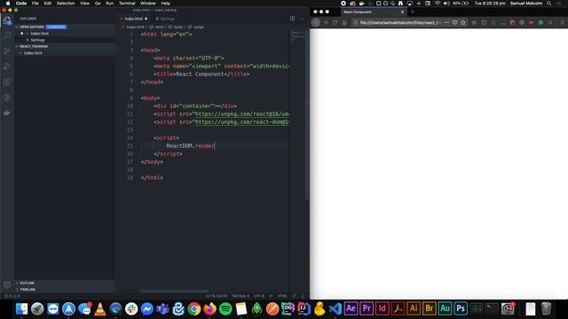Click the volume icon in the menu bar

pos(446,4)
